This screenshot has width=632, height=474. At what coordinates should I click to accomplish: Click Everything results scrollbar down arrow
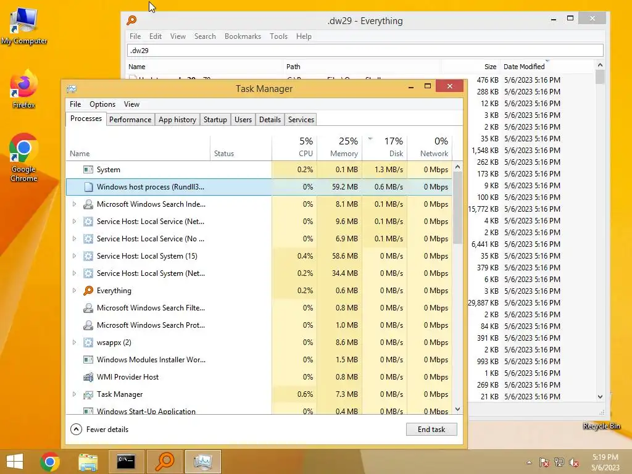pyautogui.click(x=600, y=397)
